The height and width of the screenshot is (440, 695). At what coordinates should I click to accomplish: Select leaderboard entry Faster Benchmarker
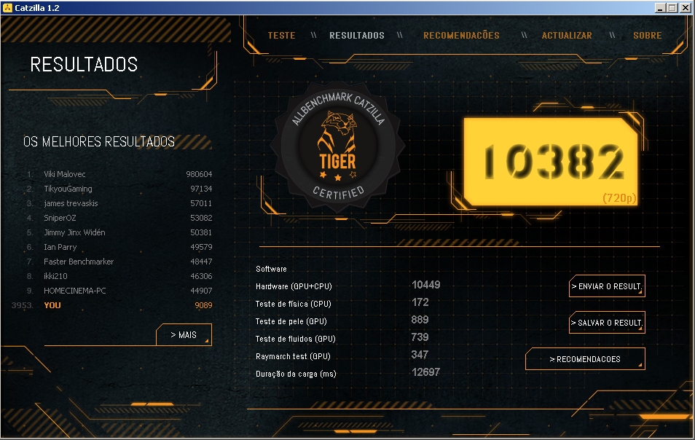point(119,262)
